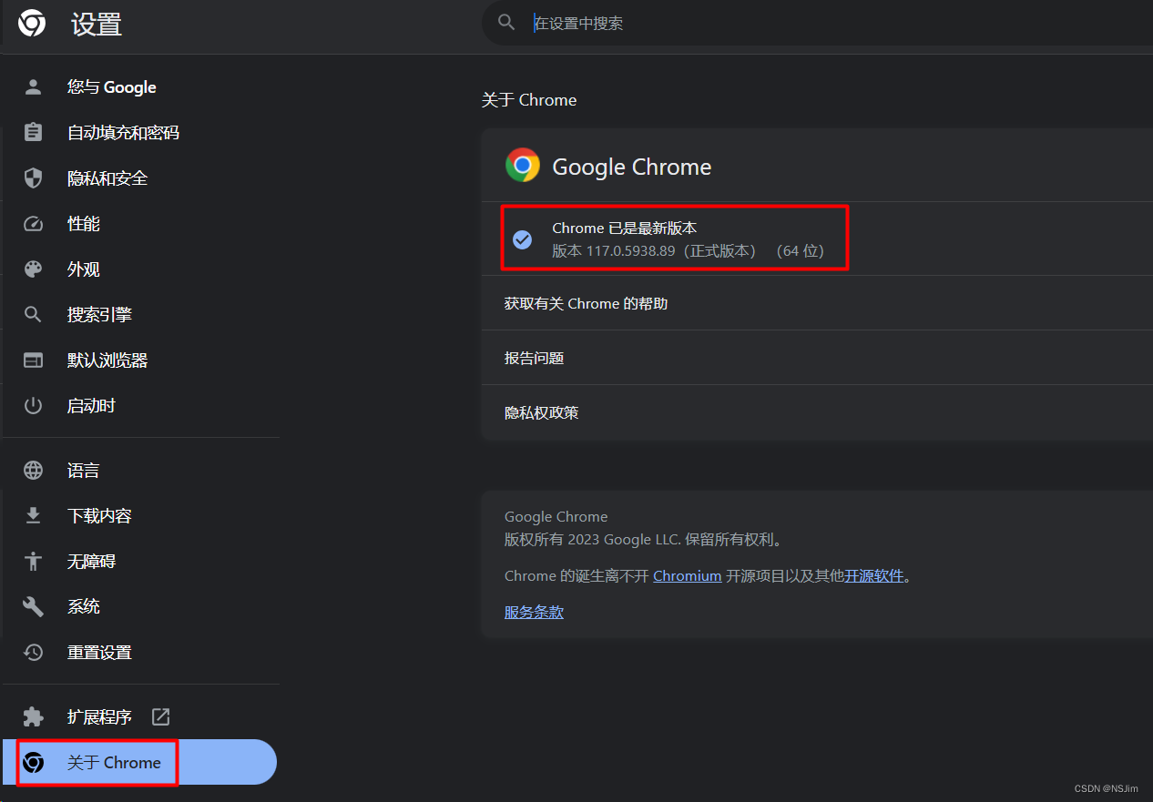
Task: Focus the 在设置中搜索 search field
Action: point(817,23)
